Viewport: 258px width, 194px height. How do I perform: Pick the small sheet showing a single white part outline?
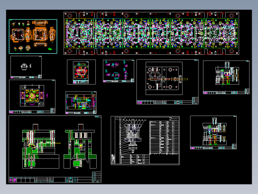[26, 67]
